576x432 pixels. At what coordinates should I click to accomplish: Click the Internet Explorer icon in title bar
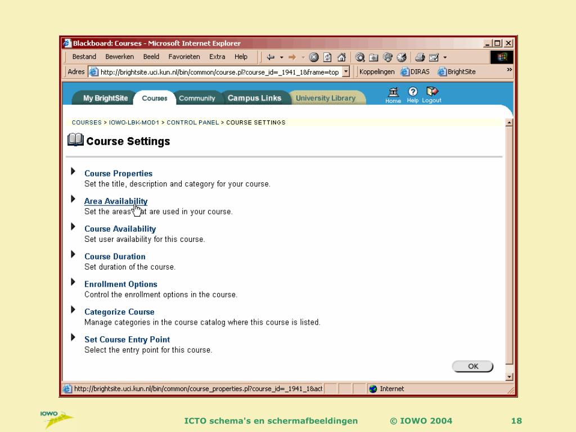[x=67, y=43]
